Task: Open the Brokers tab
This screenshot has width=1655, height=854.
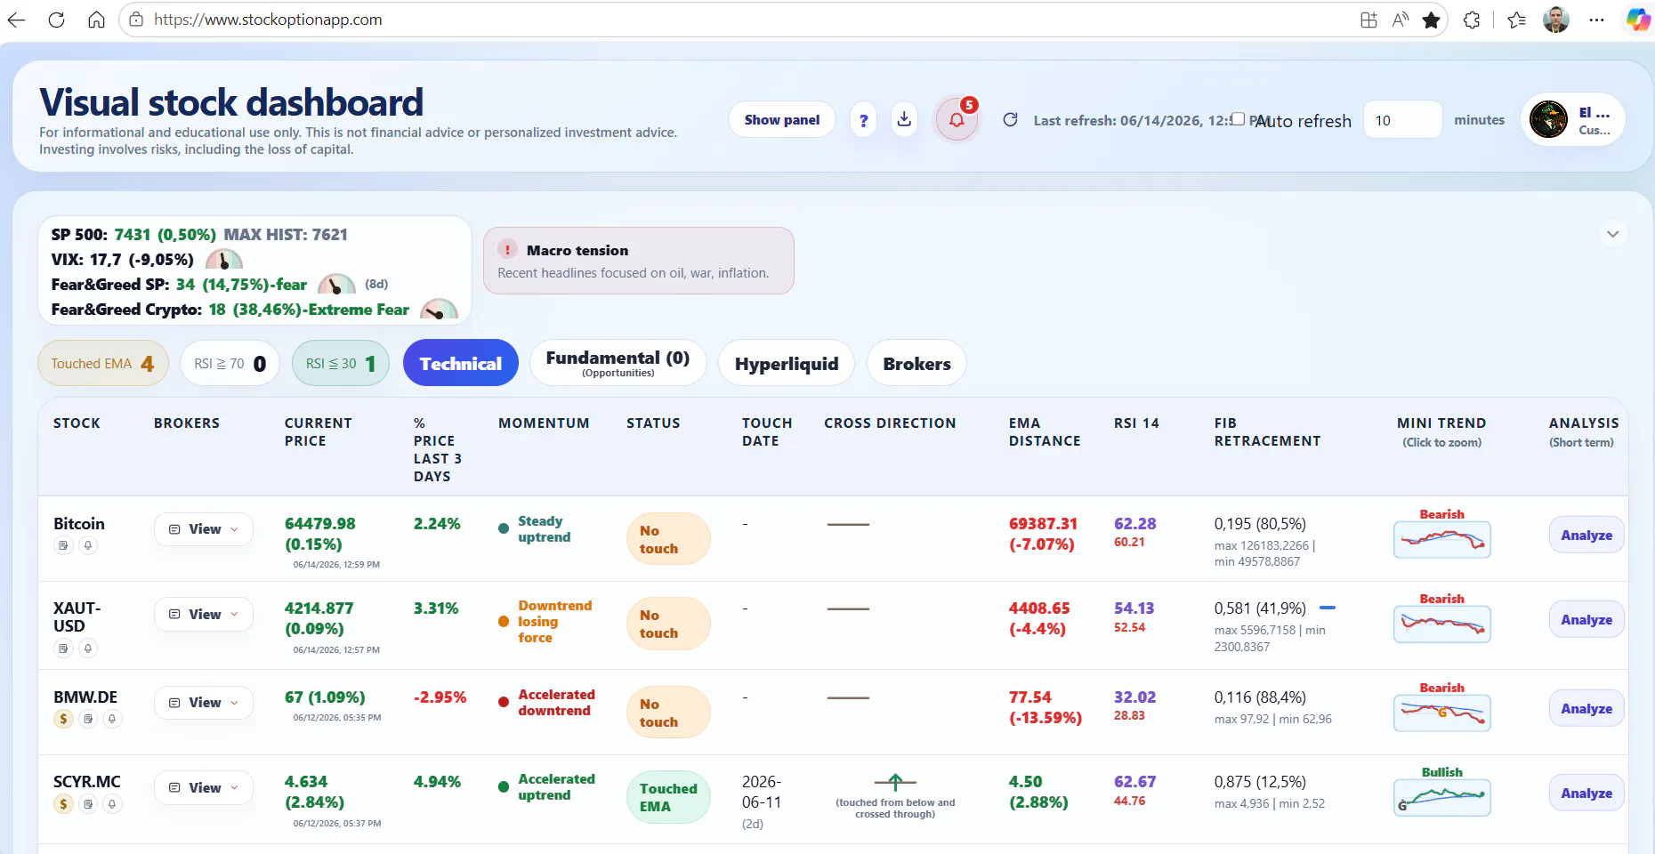Action: point(916,363)
